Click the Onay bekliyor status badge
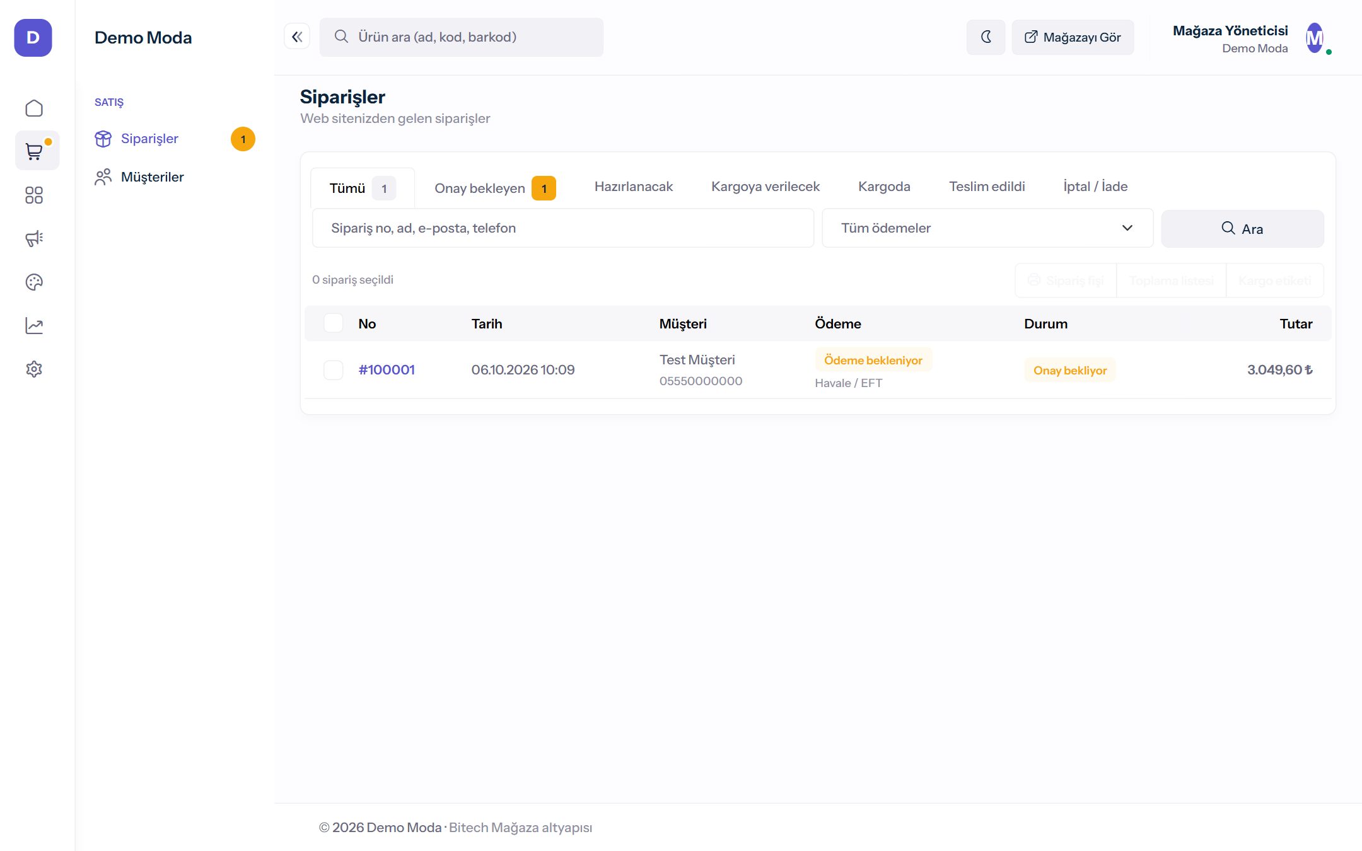Screen dimensions: 1362x851 pos(1070,370)
